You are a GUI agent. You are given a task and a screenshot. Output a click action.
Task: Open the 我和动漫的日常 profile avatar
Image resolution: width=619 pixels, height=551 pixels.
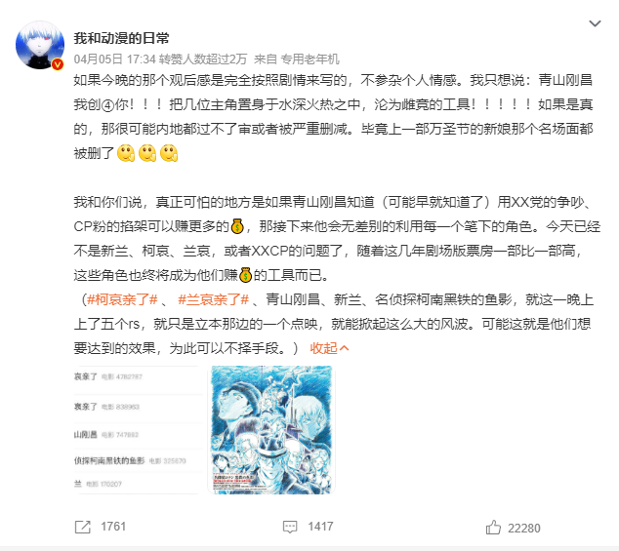tap(40, 45)
